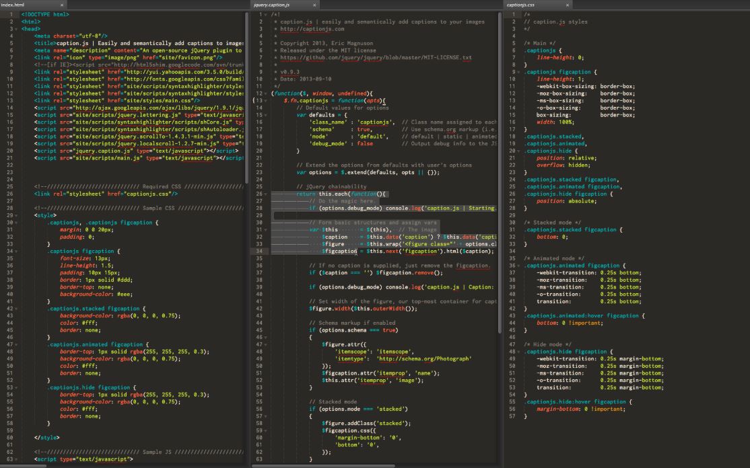The height and width of the screenshot is (468, 750).
Task: Click 'bottom: 0 !important;' declaration
Action: tap(570, 323)
